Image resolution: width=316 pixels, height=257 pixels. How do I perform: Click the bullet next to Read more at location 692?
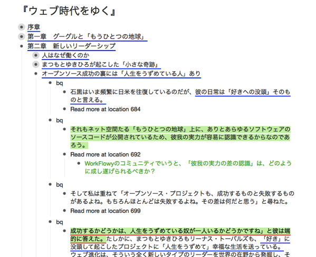[x=64, y=154]
